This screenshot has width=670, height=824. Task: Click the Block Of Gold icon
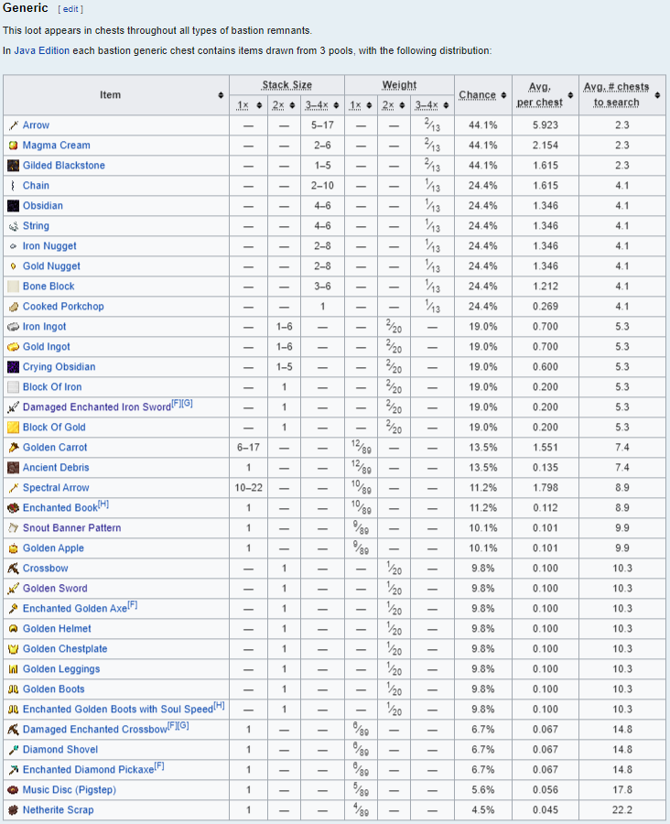click(x=14, y=428)
